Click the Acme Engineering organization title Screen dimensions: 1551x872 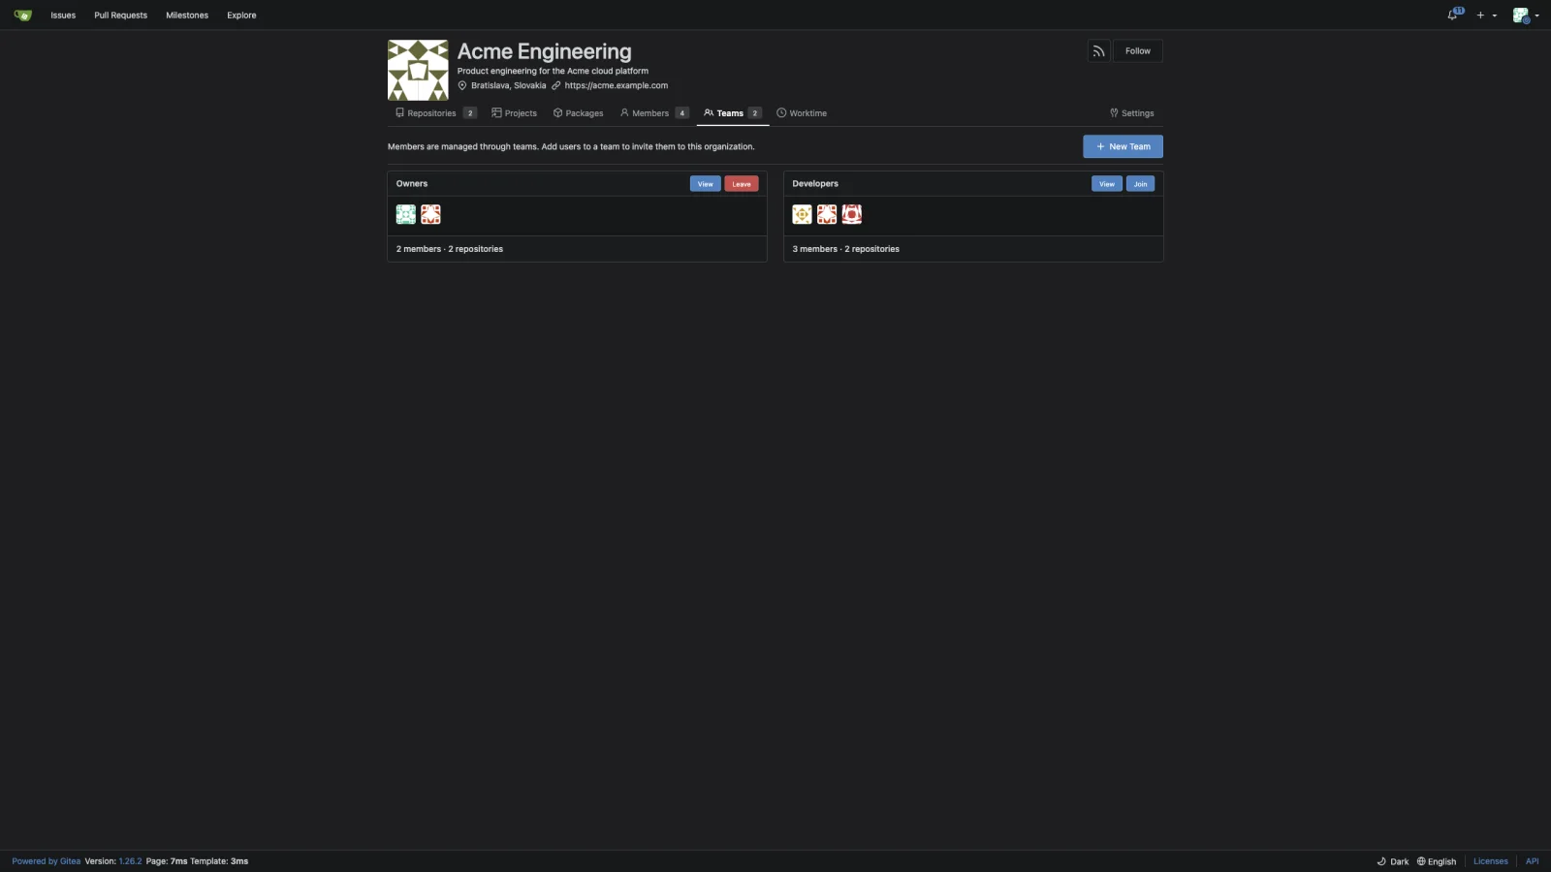point(544,51)
